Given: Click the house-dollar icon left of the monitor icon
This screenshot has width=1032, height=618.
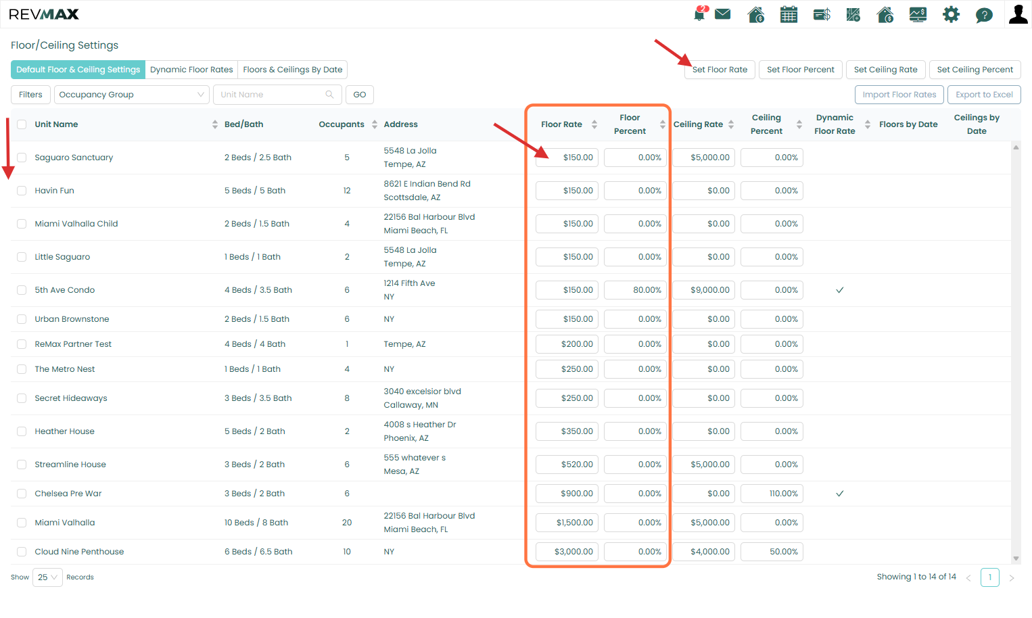Looking at the screenshot, I should (885, 14).
